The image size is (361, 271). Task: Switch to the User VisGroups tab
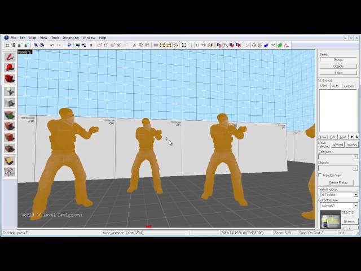(x=324, y=86)
